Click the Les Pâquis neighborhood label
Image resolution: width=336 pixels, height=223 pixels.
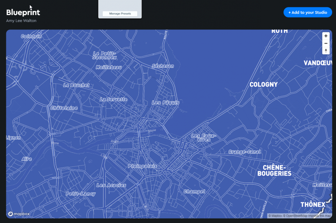[x=165, y=103]
